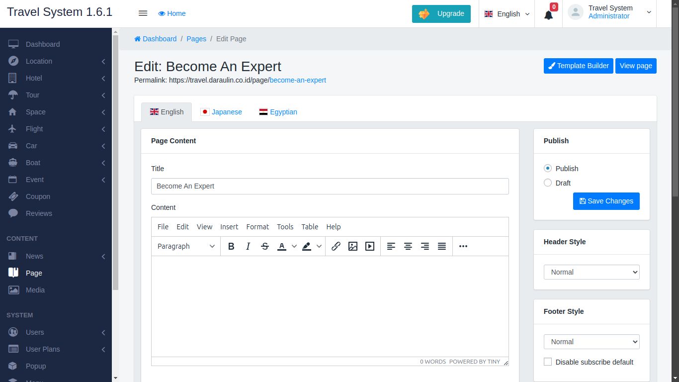This screenshot has width=679, height=382.
Task: Select the Publish radio option
Action: click(548, 169)
